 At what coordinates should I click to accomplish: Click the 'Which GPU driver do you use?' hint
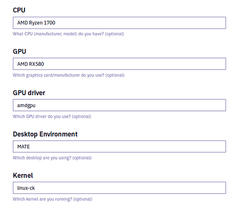coord(42,116)
